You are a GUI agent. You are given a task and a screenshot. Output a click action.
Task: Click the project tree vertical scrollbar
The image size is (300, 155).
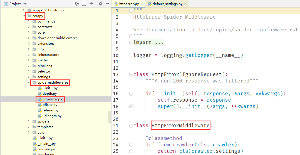point(110,117)
